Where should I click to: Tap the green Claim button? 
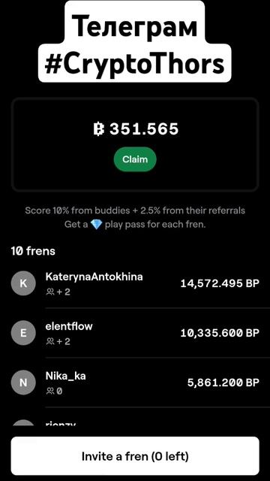coord(135,159)
